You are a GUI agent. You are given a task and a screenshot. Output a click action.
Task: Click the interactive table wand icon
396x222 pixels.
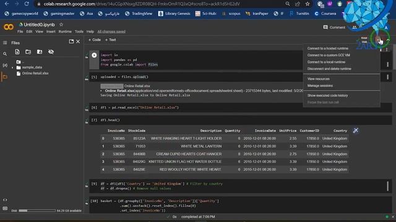356,130
